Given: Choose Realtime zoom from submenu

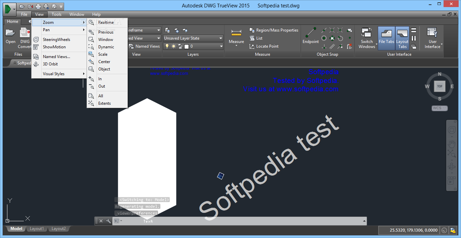Looking at the screenshot, I should pos(107,22).
